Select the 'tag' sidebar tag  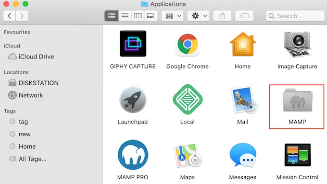point(19,121)
